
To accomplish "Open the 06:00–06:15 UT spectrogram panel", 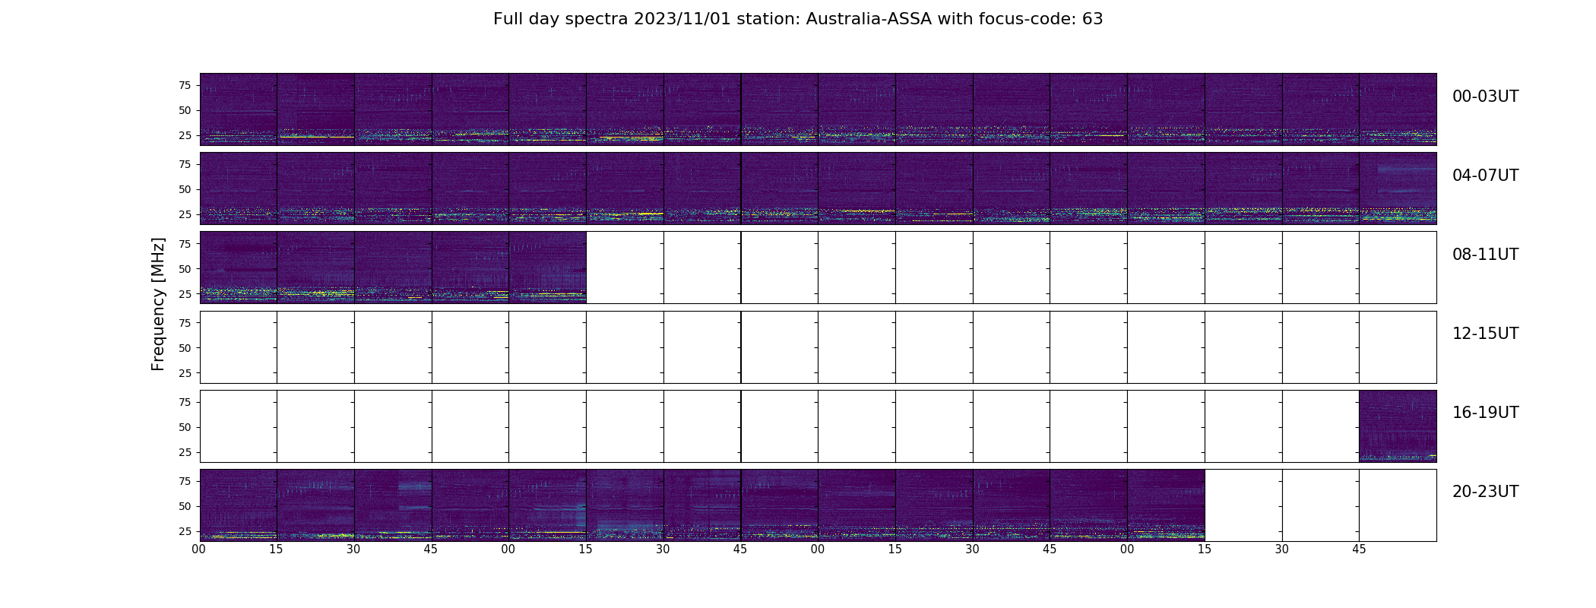I will [x=857, y=188].
